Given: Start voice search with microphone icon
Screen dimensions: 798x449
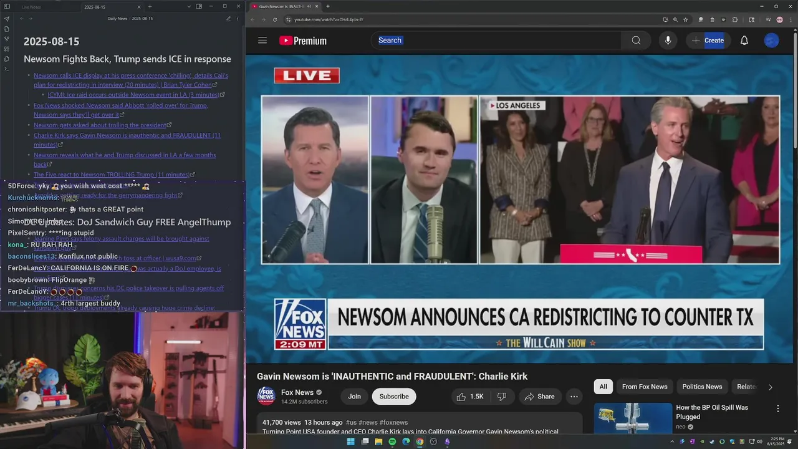Looking at the screenshot, I should pos(668,41).
